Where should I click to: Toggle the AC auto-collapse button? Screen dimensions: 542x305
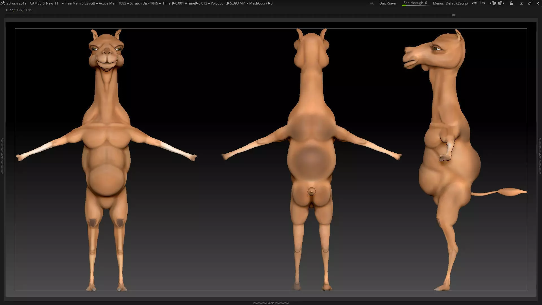pyautogui.click(x=372, y=3)
